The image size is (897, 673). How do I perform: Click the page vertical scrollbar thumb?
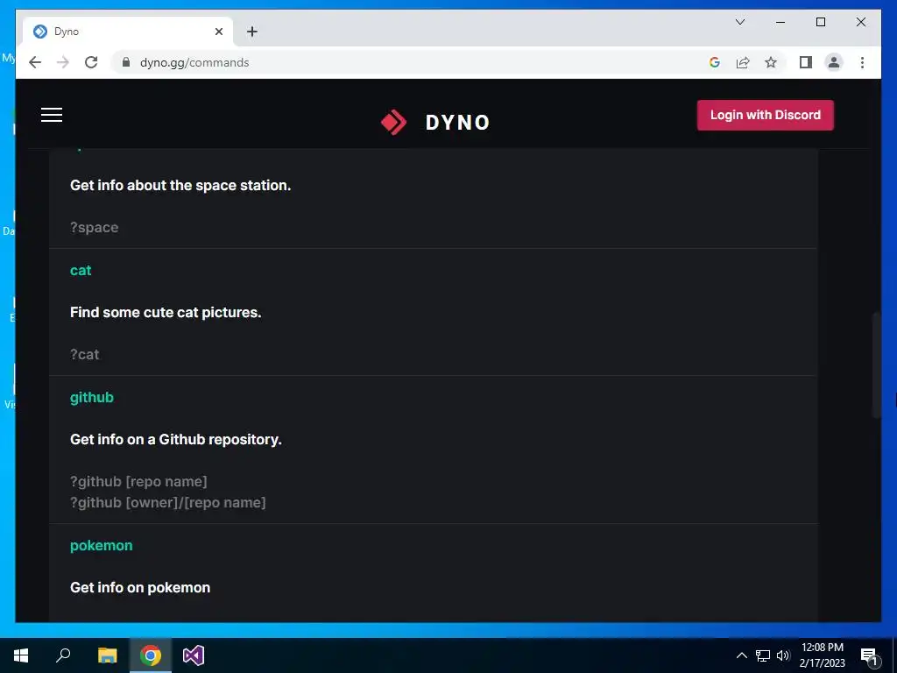876,365
